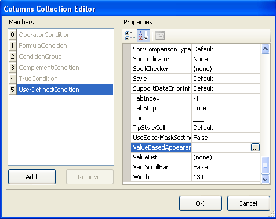Click TabIndex value -1
276x219 pixels.
click(226, 98)
